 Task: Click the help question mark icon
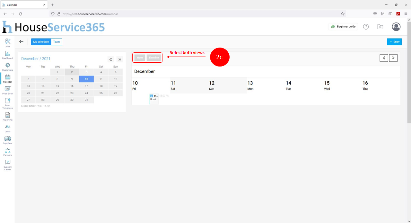pyautogui.click(x=366, y=27)
